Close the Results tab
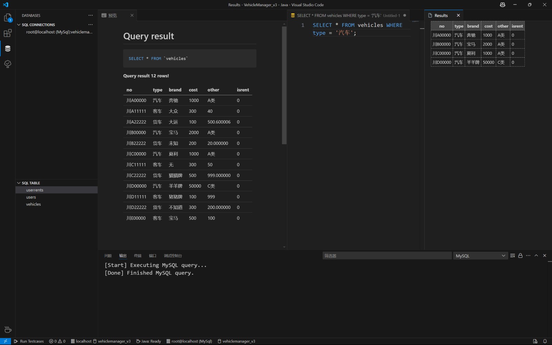The image size is (552, 345). [458, 16]
